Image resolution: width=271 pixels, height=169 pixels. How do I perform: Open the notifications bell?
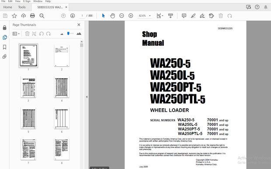266,7
